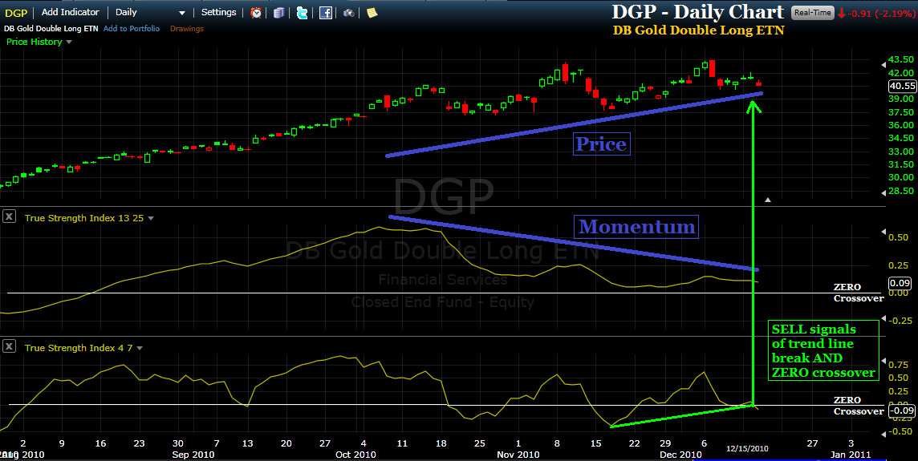This screenshot has width=918, height=461.
Task: Click the Jan 2011 label on time axis
Action: [850, 454]
